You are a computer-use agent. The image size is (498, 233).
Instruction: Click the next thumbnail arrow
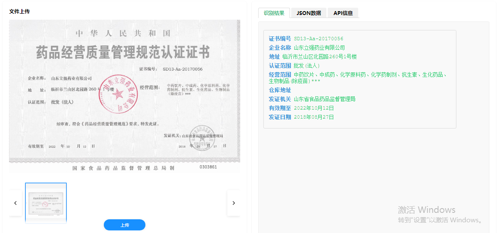coord(234,203)
